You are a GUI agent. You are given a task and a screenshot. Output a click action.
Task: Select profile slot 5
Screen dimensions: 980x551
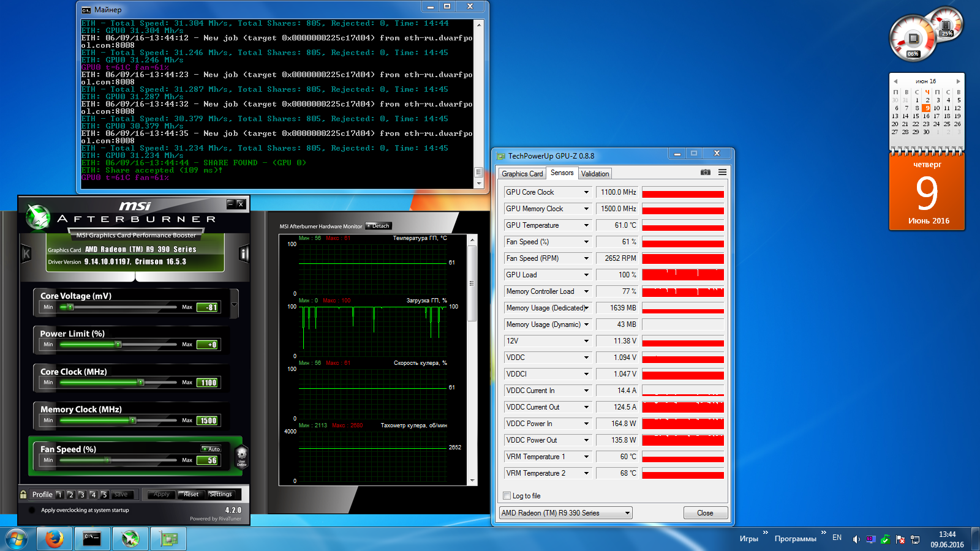coord(104,495)
